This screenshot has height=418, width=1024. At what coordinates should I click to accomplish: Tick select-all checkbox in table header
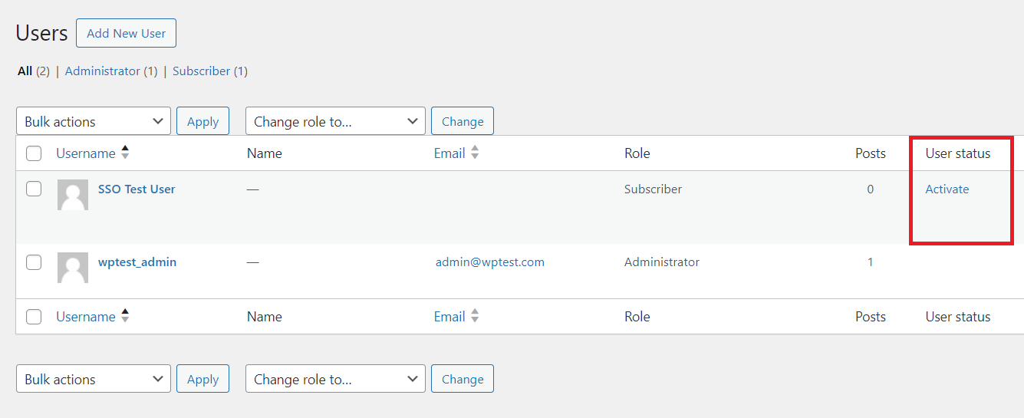[x=34, y=153]
